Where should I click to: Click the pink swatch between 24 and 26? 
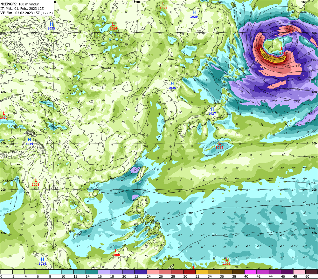pyautogui.click(x=153, y=272)
